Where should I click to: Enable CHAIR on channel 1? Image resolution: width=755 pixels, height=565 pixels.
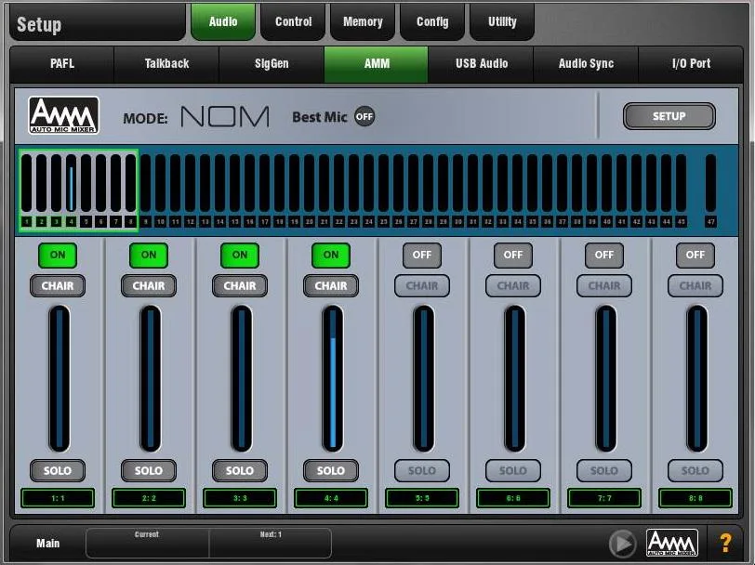(x=58, y=286)
